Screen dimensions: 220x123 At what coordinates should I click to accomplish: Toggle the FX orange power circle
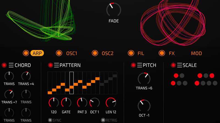point(162,53)
